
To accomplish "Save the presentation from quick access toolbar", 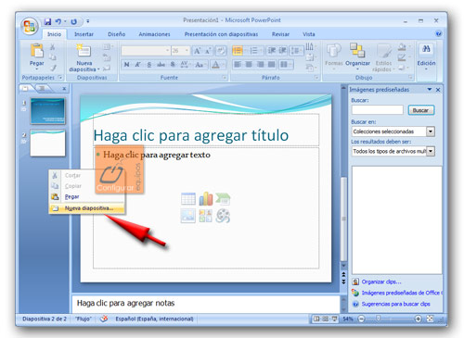I will (x=47, y=21).
